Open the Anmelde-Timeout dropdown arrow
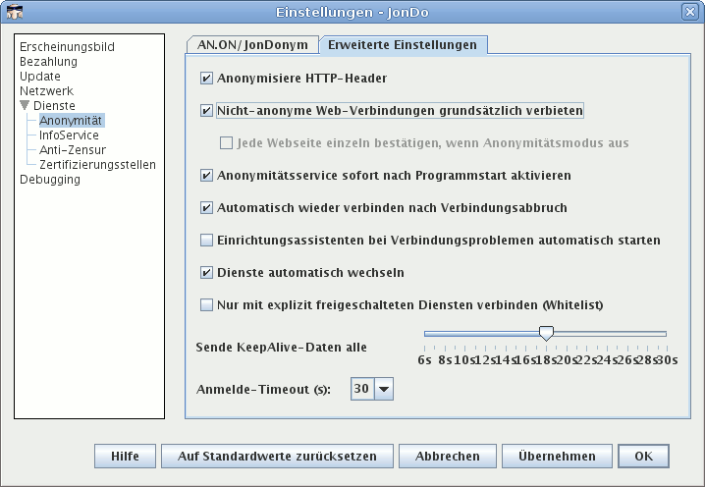705x487 pixels. 384,389
